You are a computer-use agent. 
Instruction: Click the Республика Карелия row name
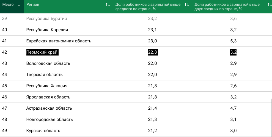47,30
